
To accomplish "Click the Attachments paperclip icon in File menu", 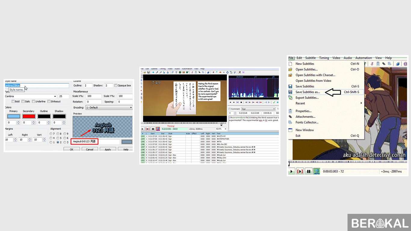I will (290, 117).
